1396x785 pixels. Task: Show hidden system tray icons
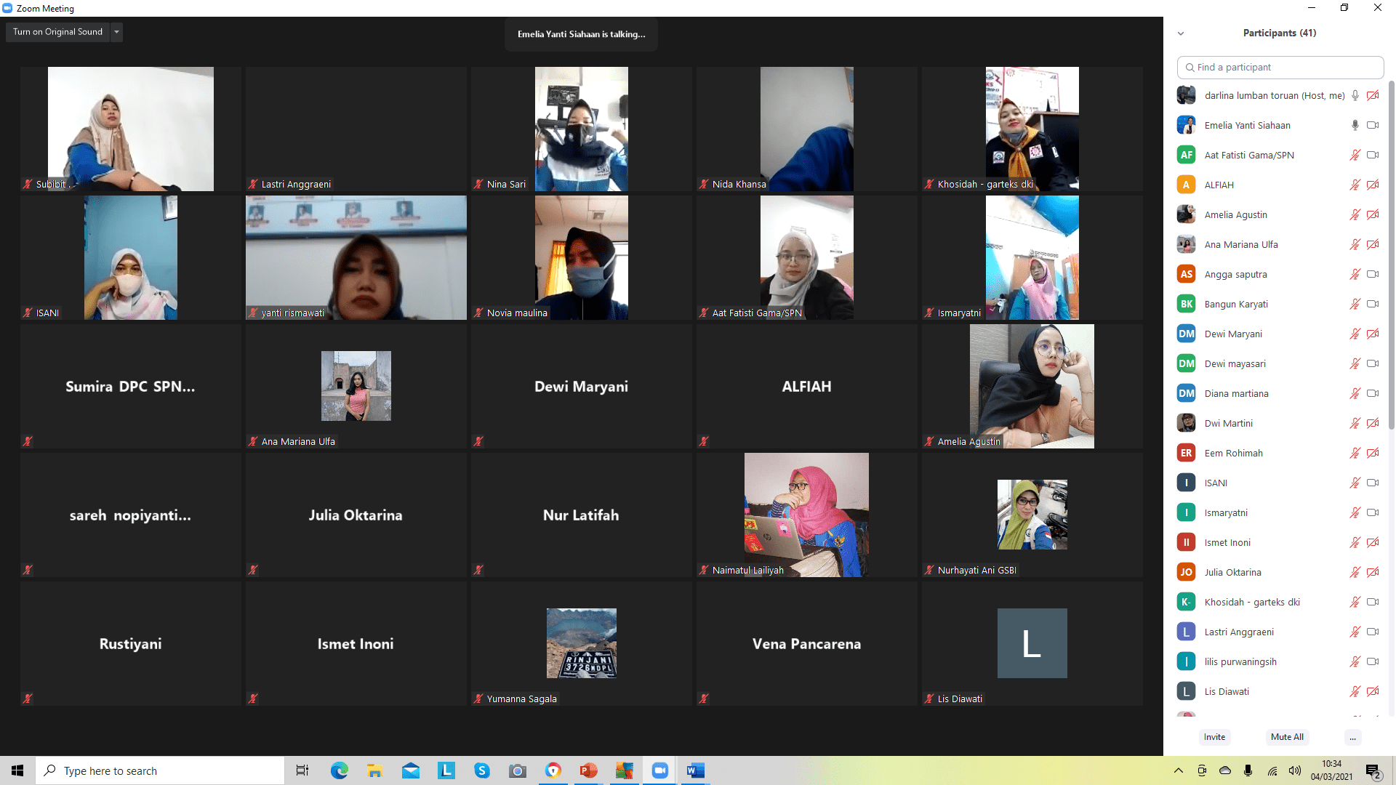tap(1178, 770)
